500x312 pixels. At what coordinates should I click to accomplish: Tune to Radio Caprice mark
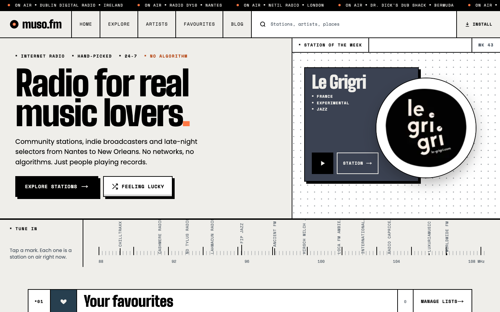(389, 237)
